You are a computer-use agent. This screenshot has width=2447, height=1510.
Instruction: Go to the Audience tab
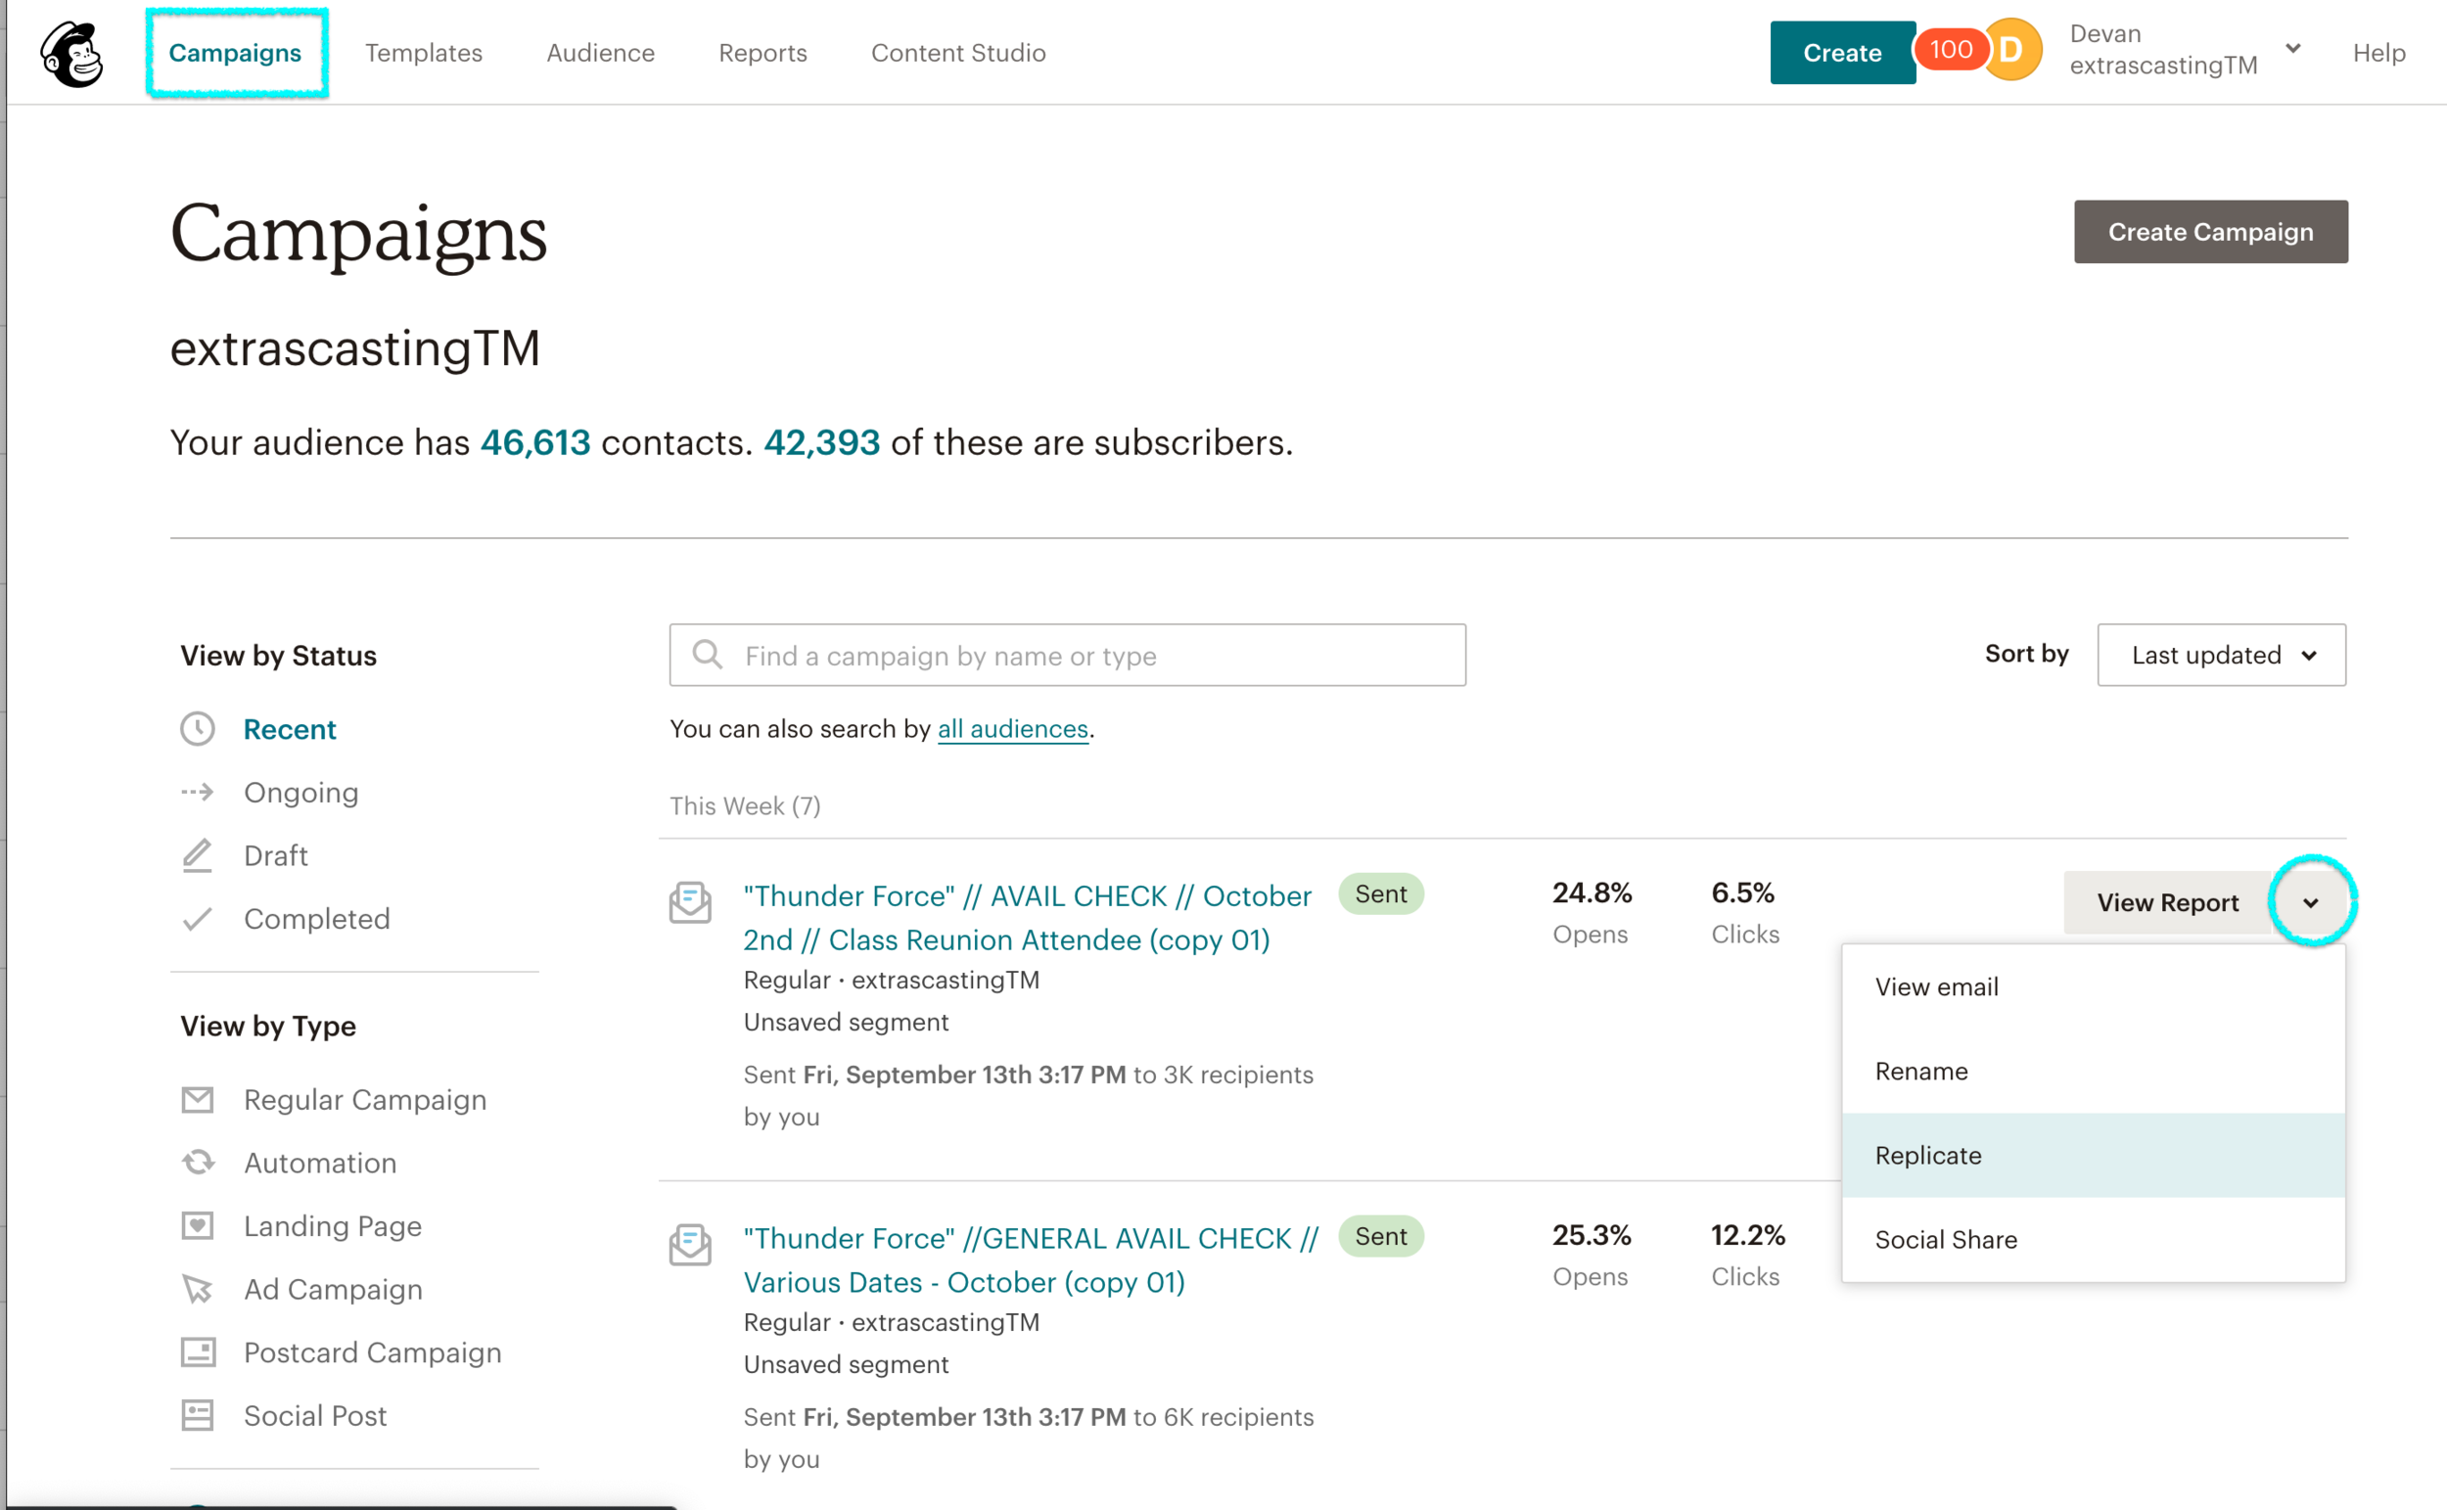coord(600,53)
